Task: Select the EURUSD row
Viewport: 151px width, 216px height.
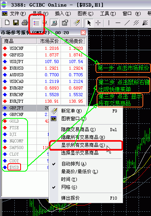Action: tap(44, 68)
